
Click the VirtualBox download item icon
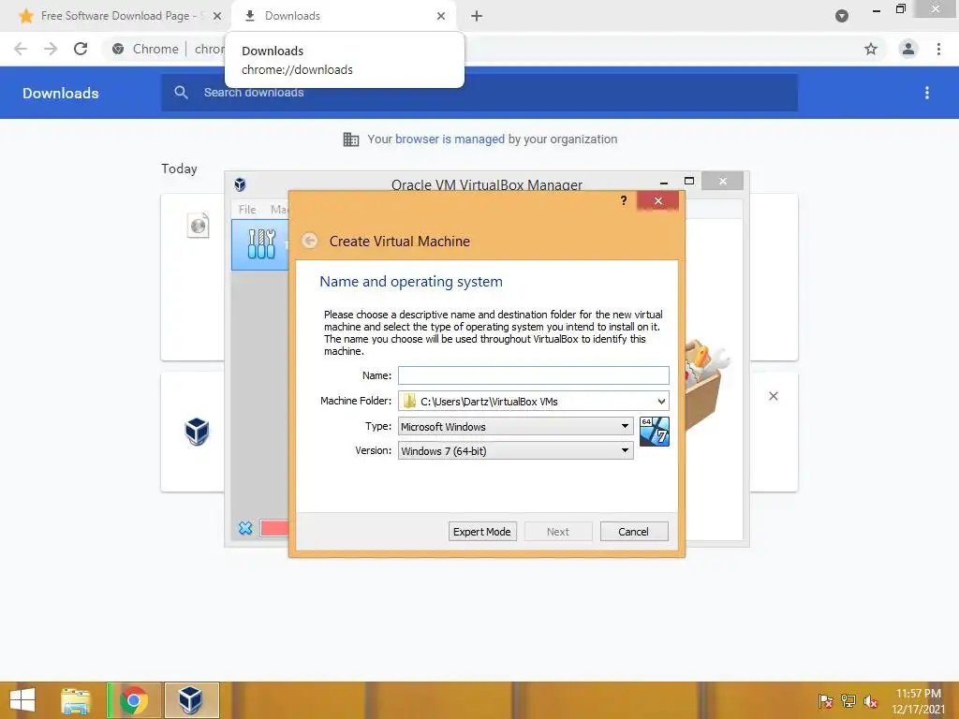tap(197, 432)
